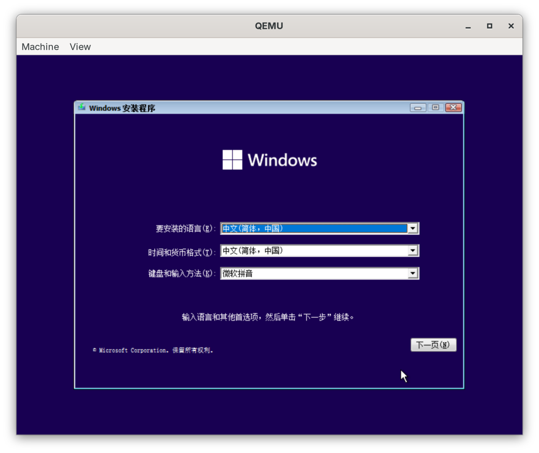The height and width of the screenshot is (453, 539).
Task: Minimize the QEMU window
Action: pyautogui.click(x=468, y=26)
